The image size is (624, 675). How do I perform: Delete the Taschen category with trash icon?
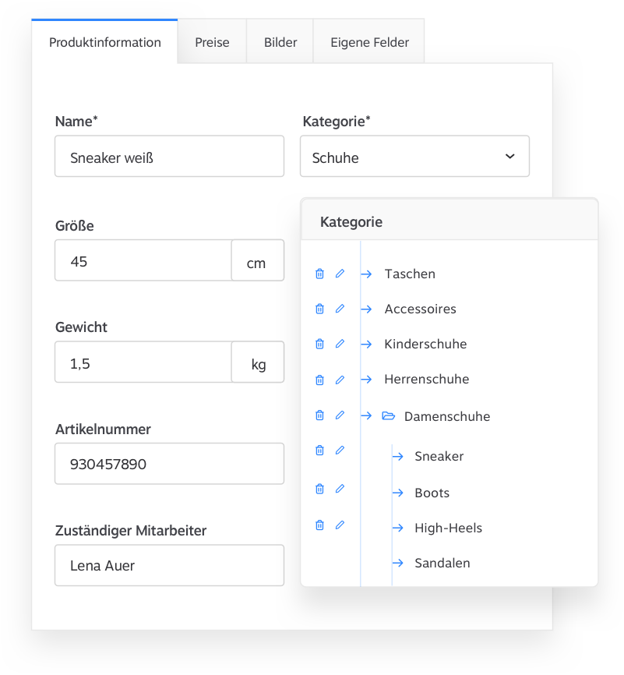point(319,274)
